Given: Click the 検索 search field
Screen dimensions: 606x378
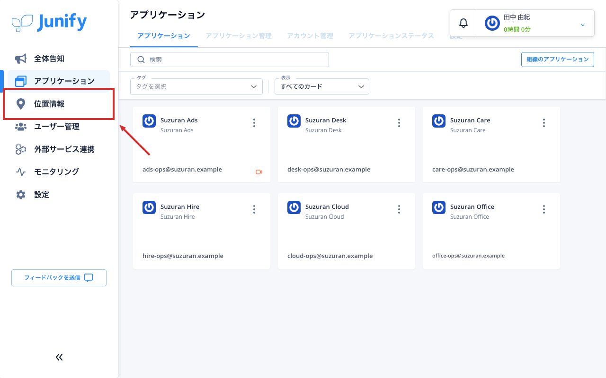Looking at the screenshot, I should click(230, 60).
